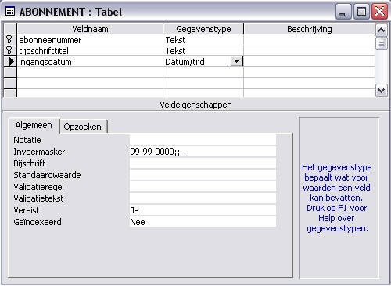
Task: Switch to the Opzoeken tab
Action: click(83, 127)
